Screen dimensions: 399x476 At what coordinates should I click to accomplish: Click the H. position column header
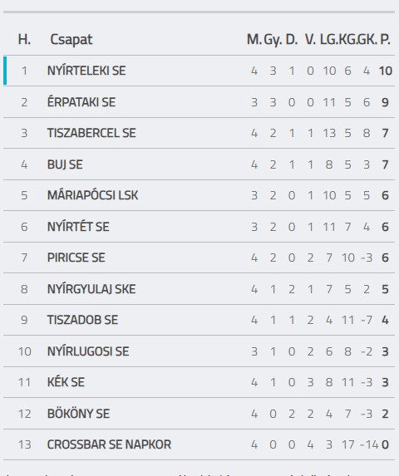(24, 40)
